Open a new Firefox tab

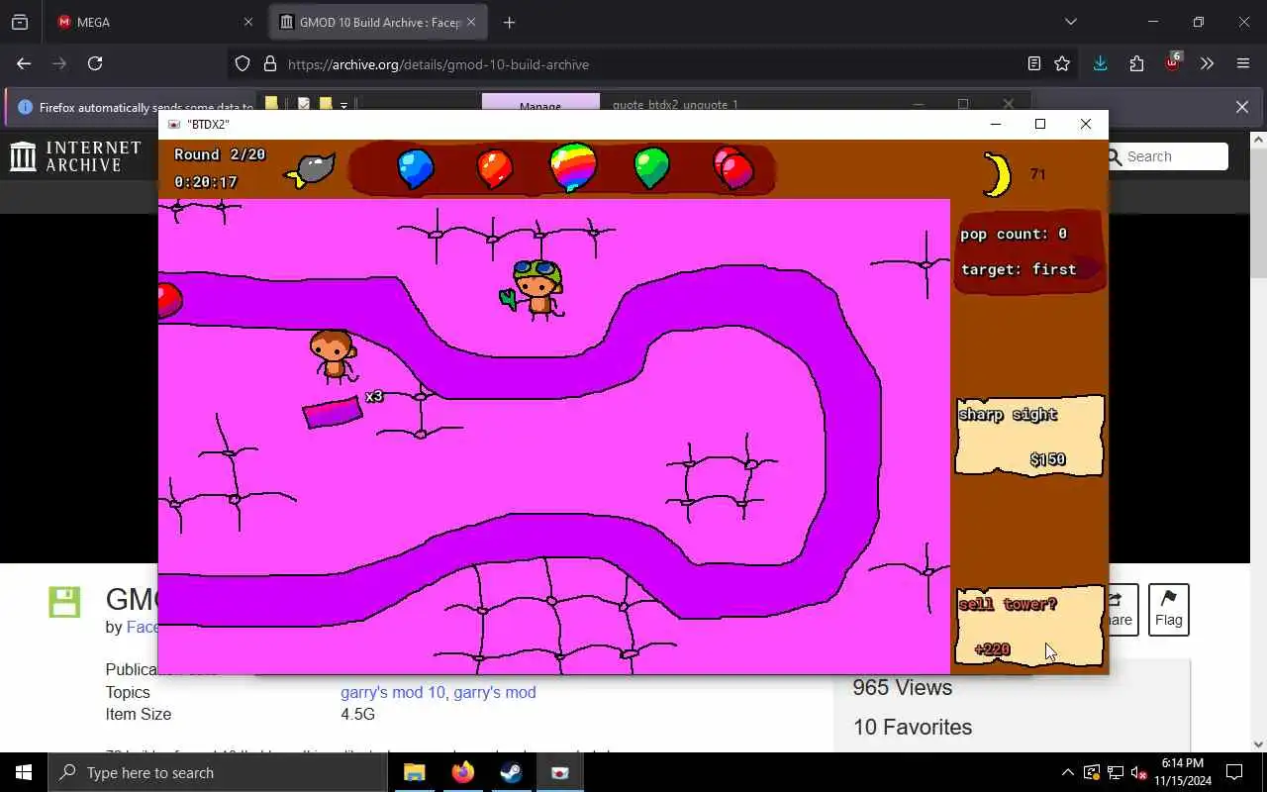pyautogui.click(x=509, y=22)
